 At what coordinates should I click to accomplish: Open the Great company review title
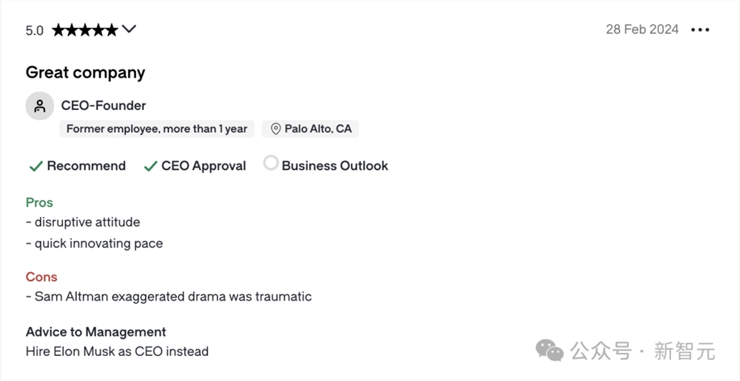[85, 72]
